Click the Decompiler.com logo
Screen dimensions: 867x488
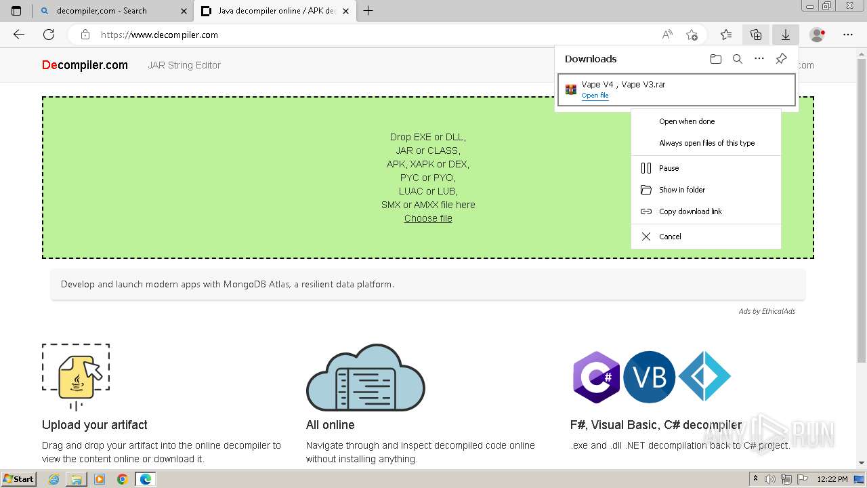(85, 65)
